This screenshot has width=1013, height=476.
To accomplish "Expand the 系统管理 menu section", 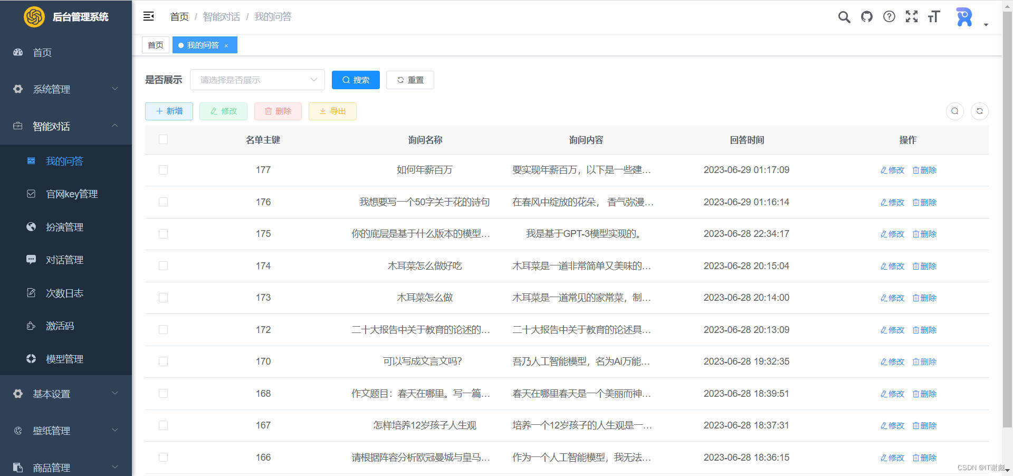I will click(x=65, y=89).
